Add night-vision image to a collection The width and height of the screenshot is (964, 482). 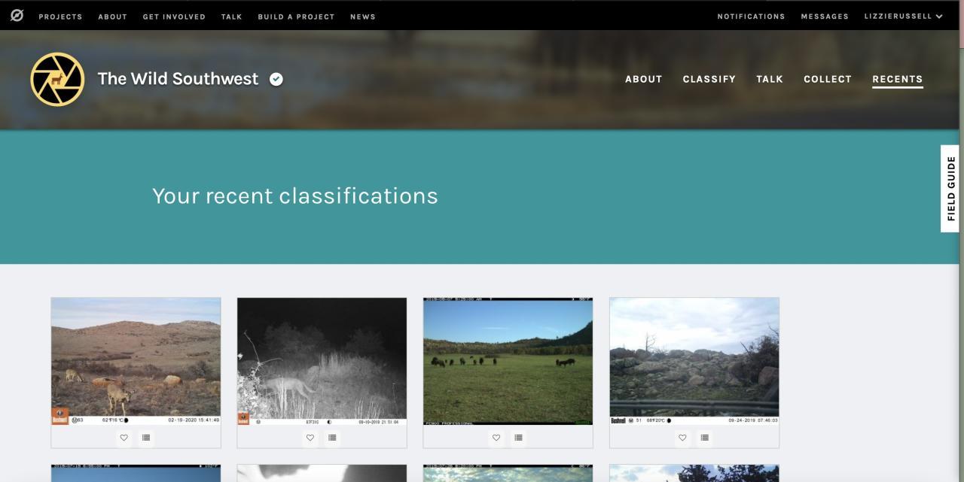(332, 438)
